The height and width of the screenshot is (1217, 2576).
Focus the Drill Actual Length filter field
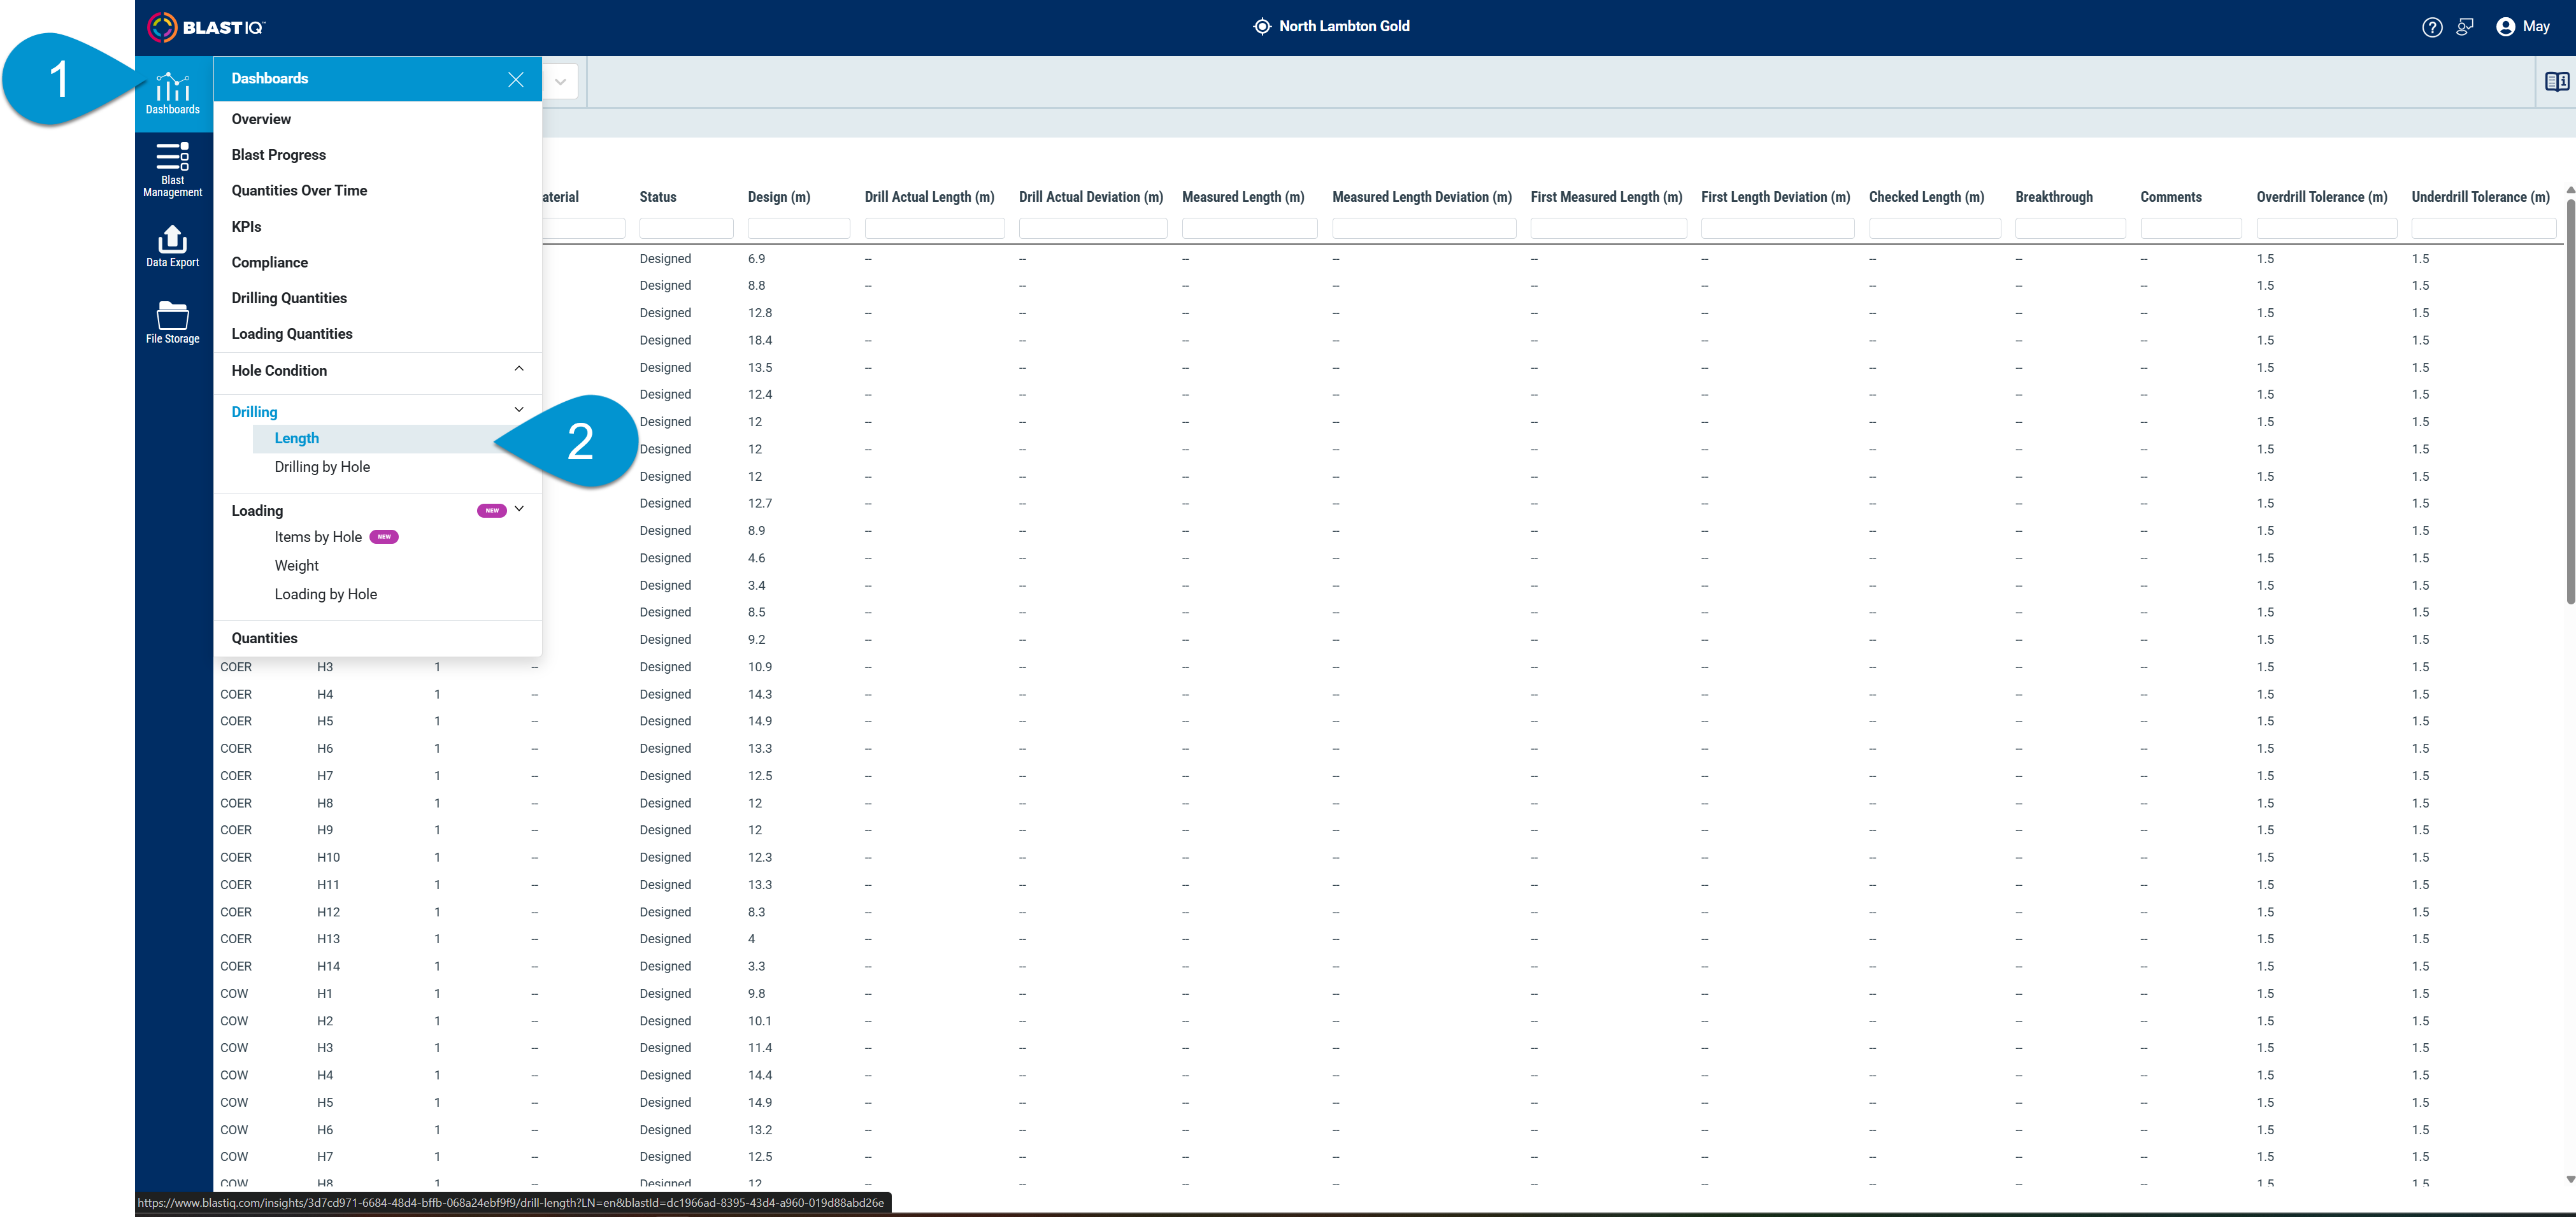tap(934, 228)
